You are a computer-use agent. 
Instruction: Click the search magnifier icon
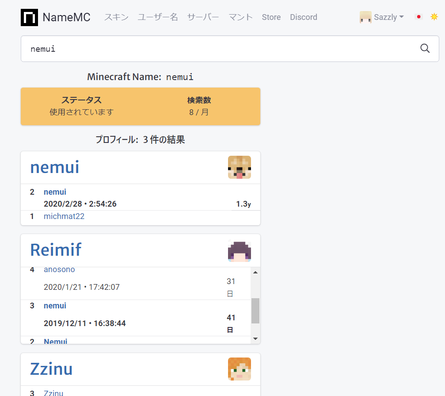point(425,48)
